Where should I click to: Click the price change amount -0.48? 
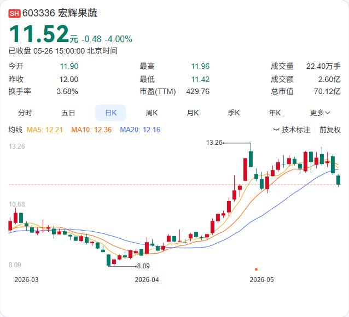pyautogui.click(x=91, y=39)
